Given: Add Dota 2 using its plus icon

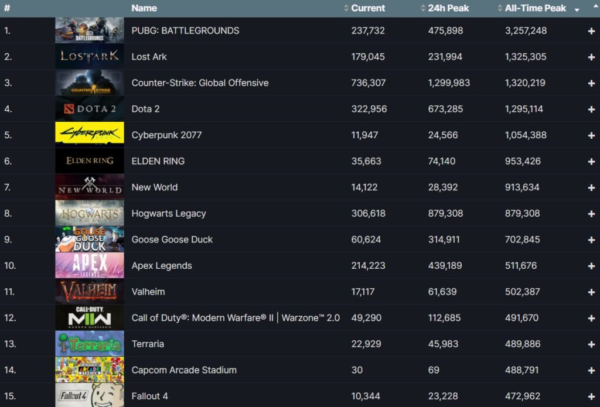Looking at the screenshot, I should click(591, 110).
